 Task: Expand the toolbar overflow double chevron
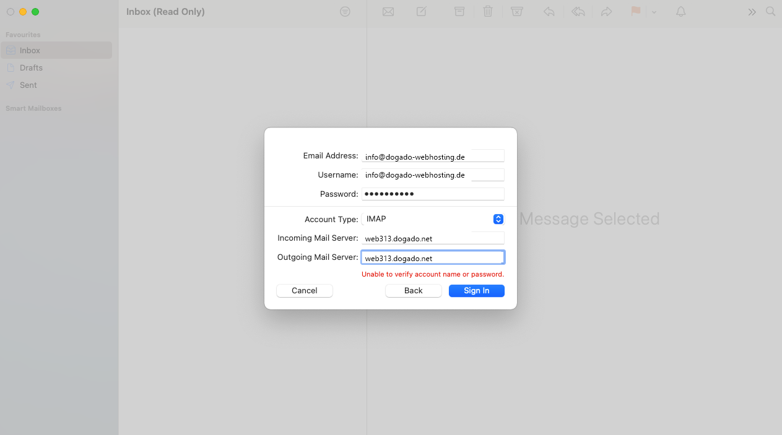(x=752, y=12)
